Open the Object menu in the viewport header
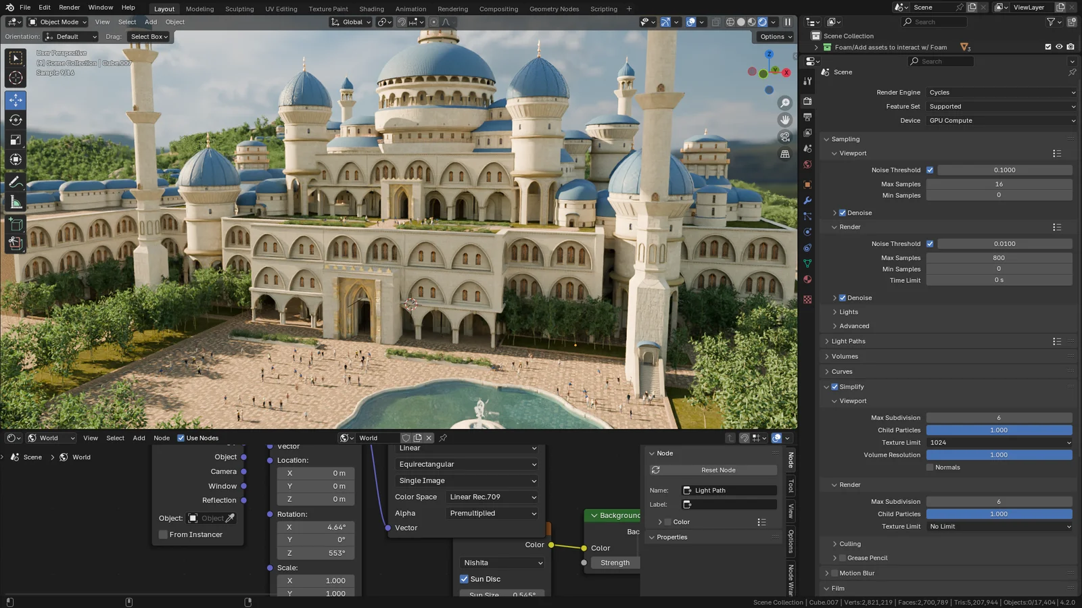 174,22
